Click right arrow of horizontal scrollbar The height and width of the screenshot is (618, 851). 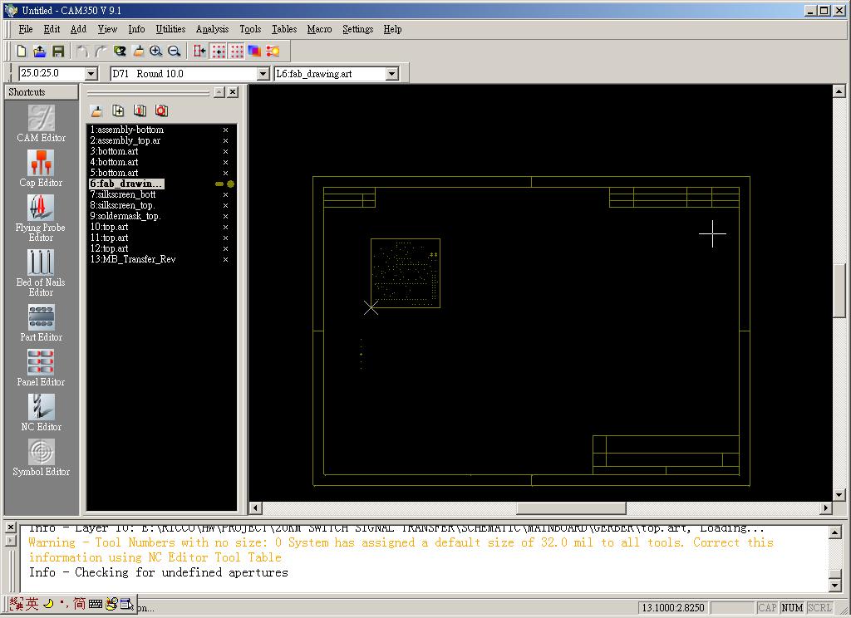coord(826,508)
